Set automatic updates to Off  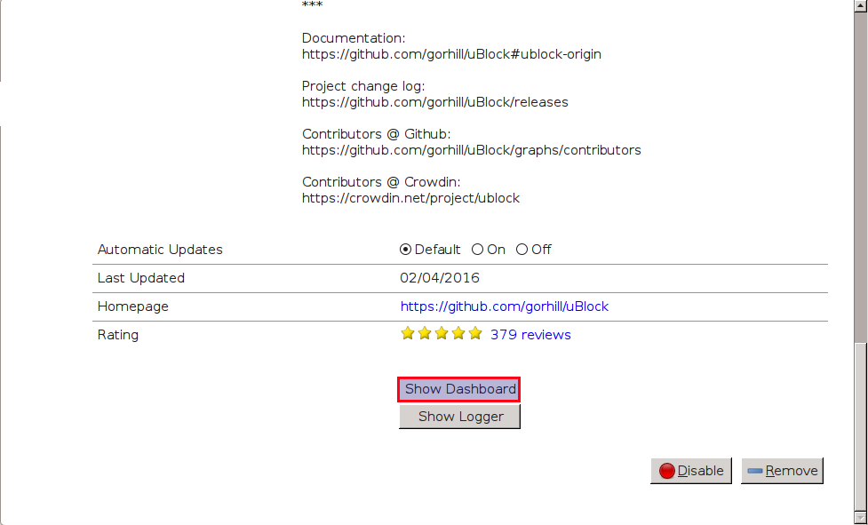[x=522, y=250]
